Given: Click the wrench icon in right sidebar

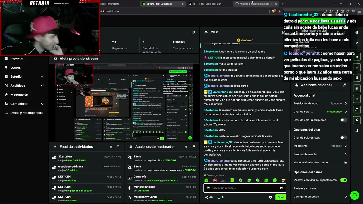Looking at the screenshot, I should [x=357, y=120].
